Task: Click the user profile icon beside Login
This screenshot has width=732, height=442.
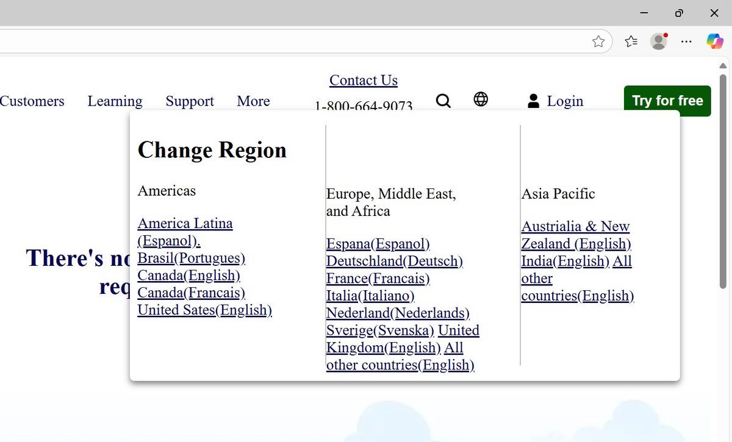Action: coord(533,101)
